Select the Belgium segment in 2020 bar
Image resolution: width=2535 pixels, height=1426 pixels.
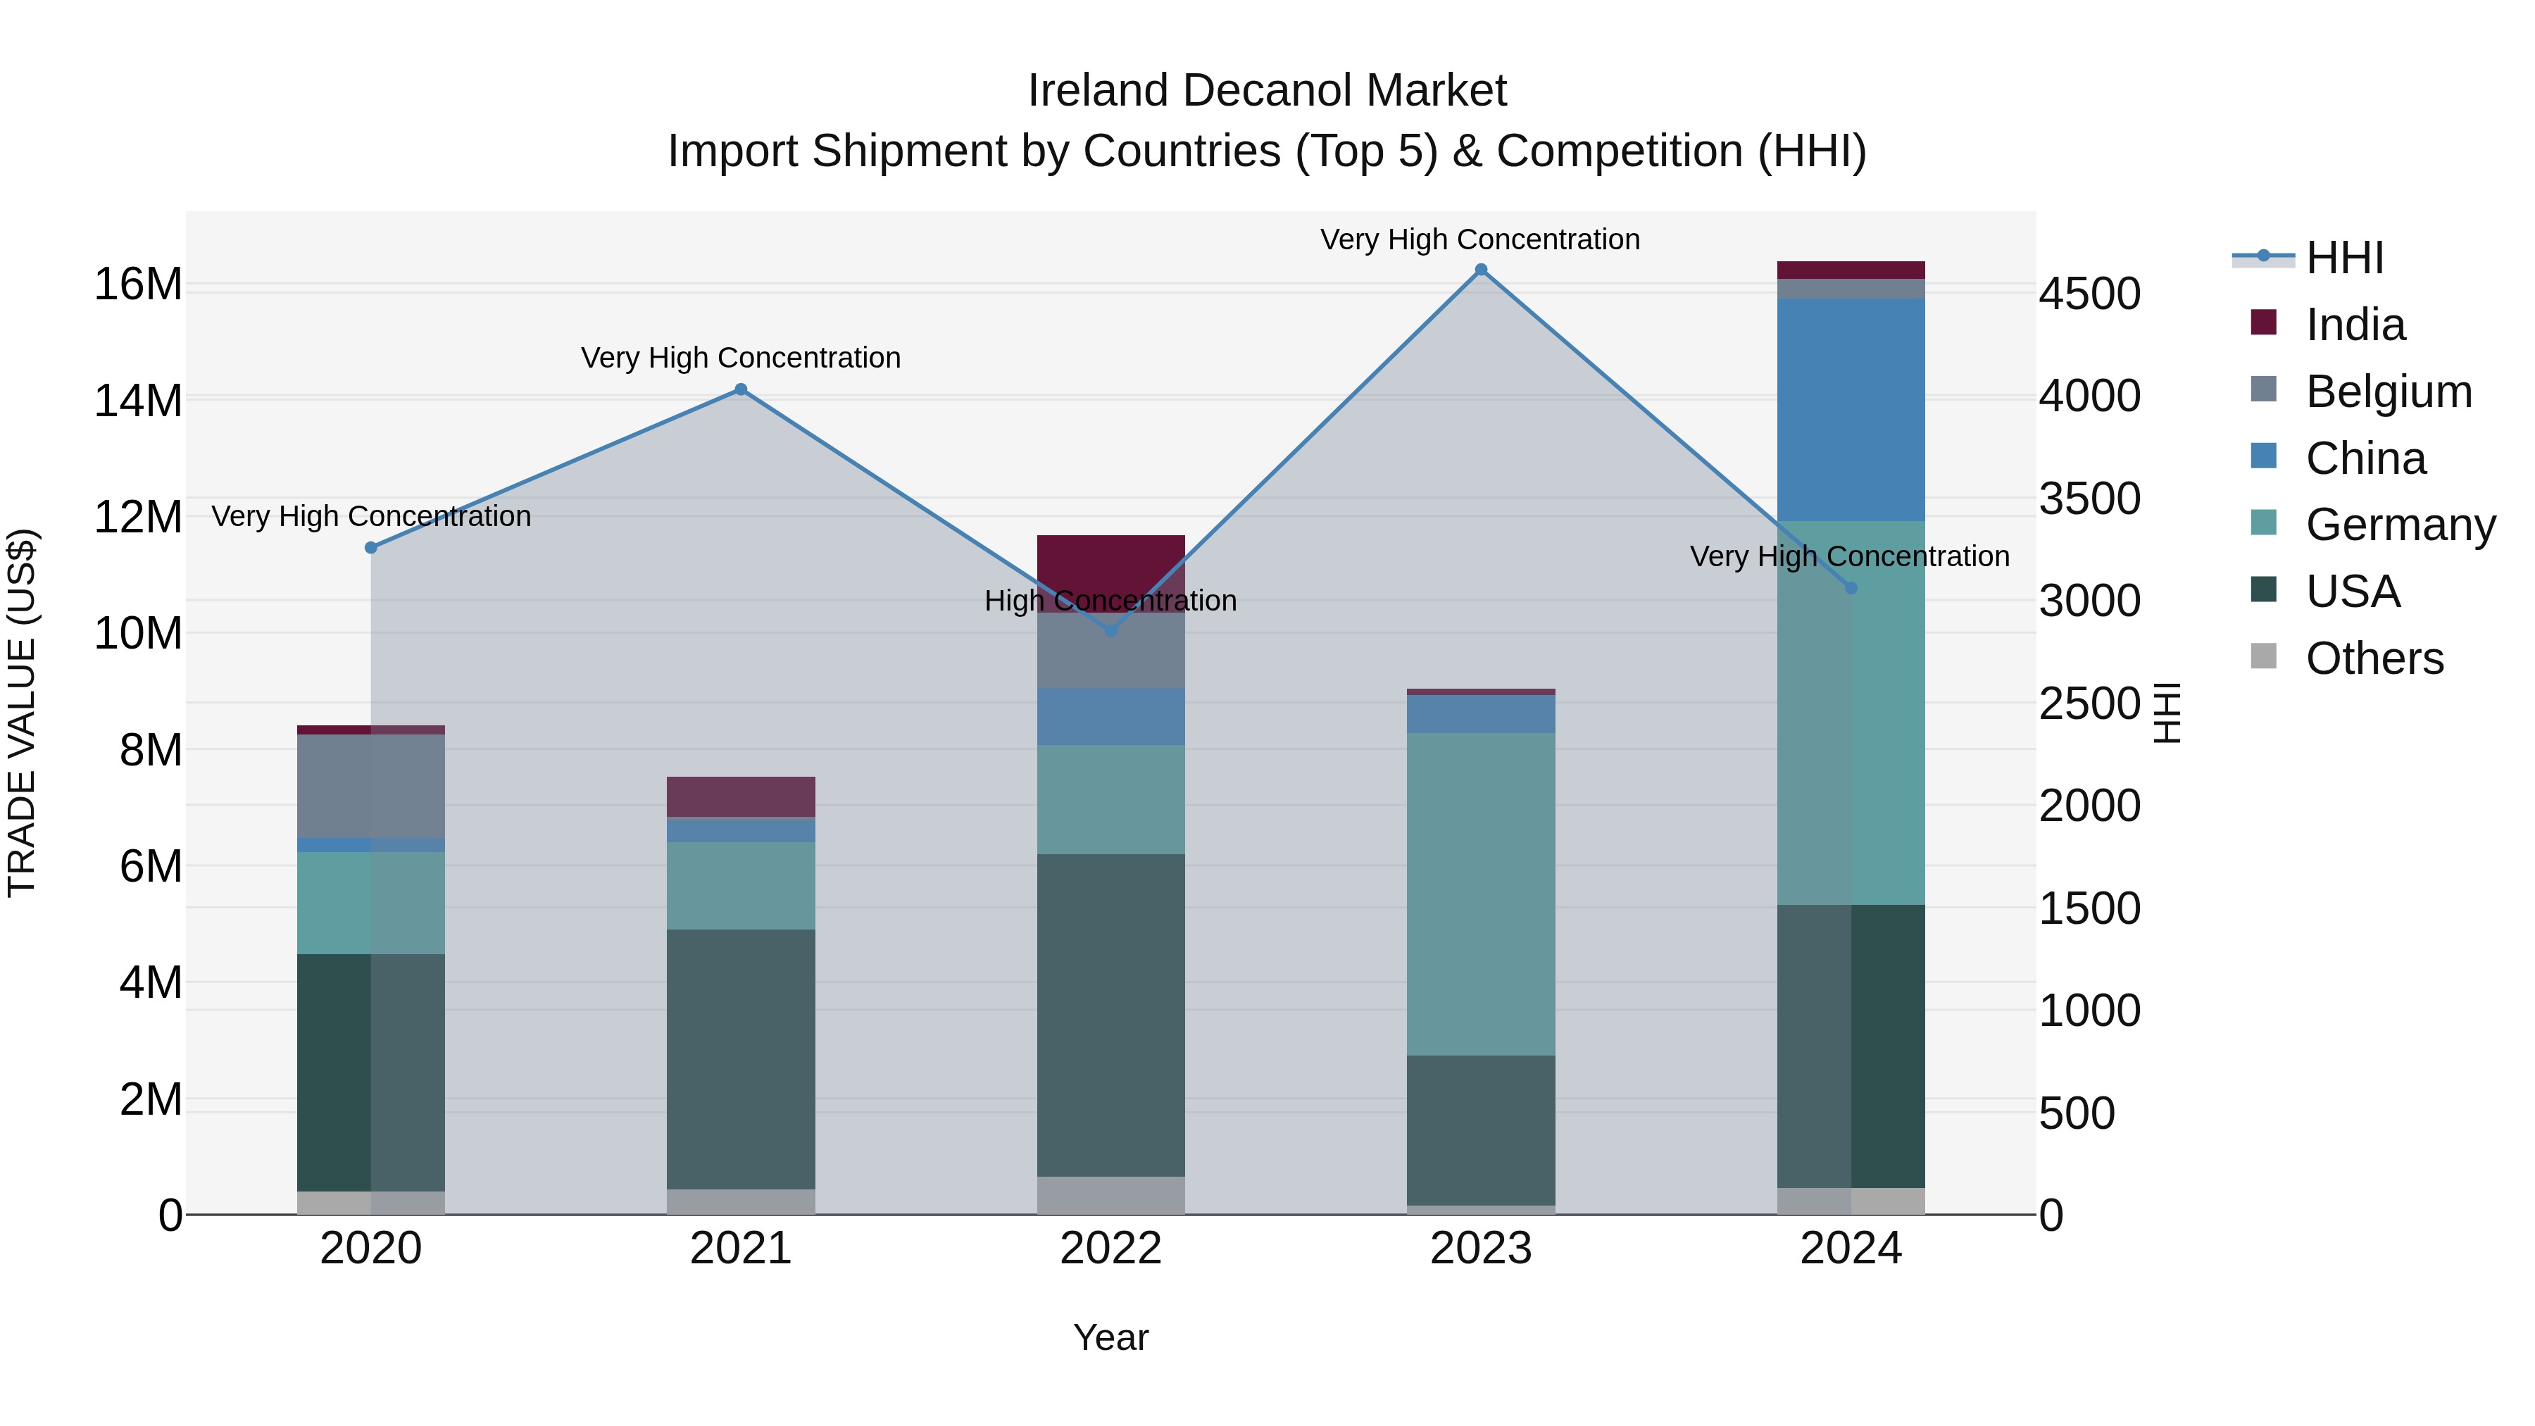[371, 787]
